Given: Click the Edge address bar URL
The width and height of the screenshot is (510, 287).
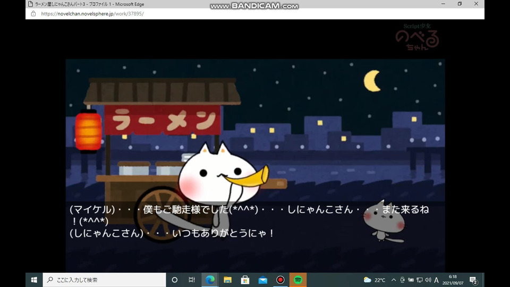Looking at the screenshot, I should click(92, 14).
